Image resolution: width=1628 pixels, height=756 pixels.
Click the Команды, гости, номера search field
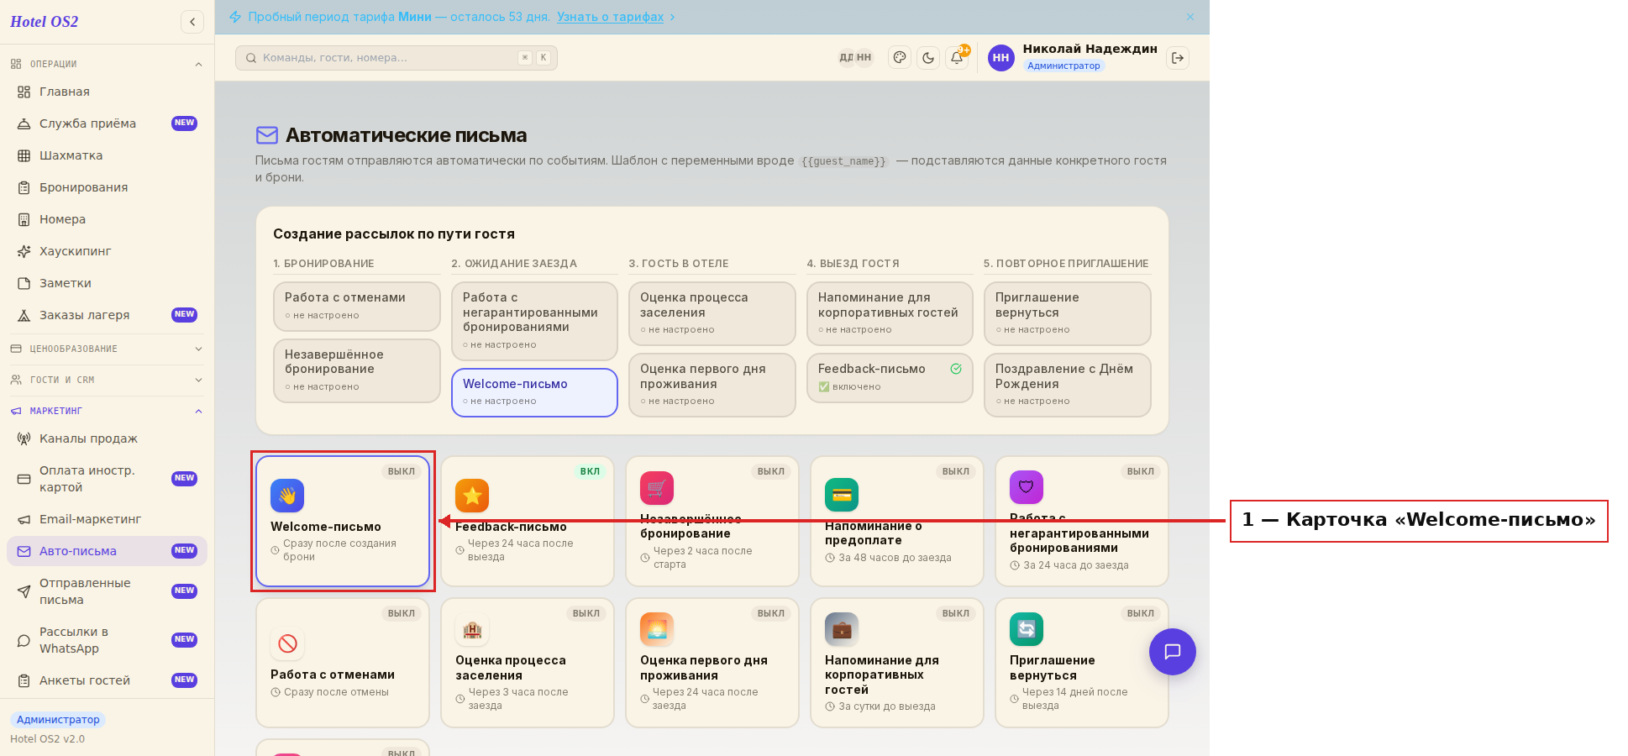pos(396,58)
